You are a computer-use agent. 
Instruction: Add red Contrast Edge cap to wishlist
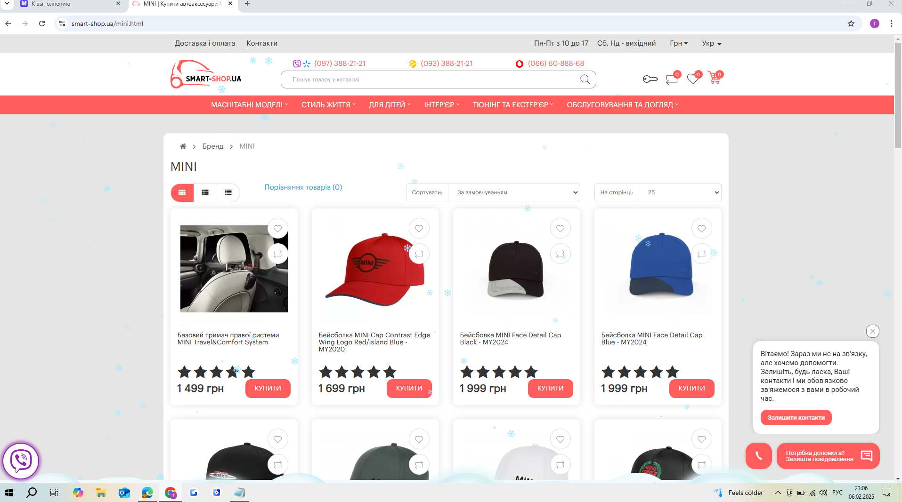(x=419, y=229)
